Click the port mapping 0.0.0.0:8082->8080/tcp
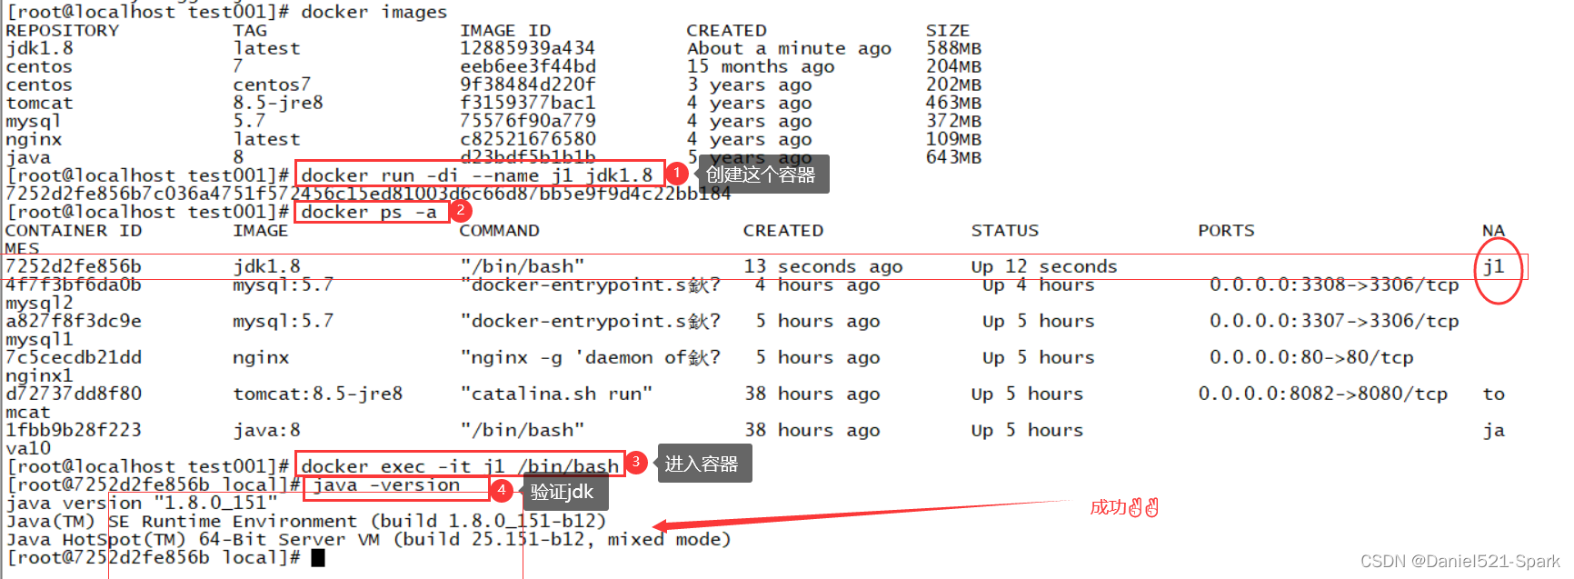 point(1322,394)
